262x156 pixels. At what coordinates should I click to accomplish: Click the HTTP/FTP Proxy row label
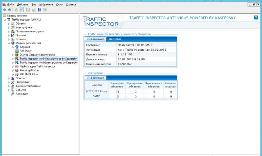tap(97, 91)
